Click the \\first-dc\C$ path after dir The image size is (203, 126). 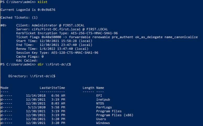[58, 64]
